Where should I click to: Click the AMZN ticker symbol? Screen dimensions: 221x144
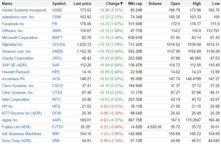pos(58,51)
